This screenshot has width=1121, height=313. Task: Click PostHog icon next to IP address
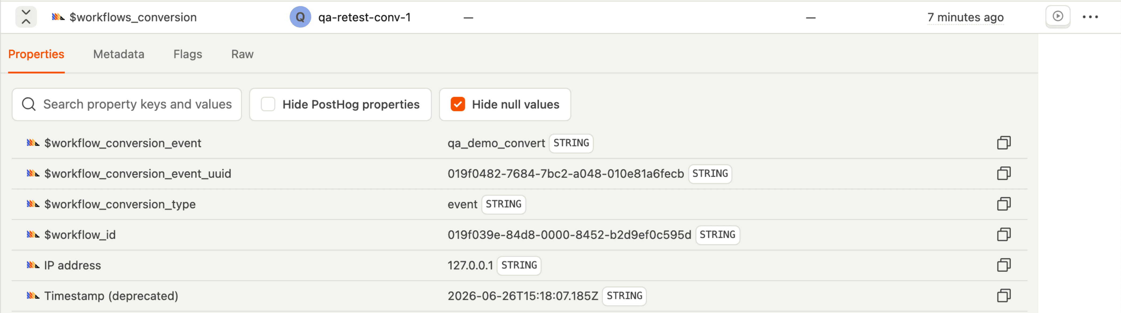[33, 265]
